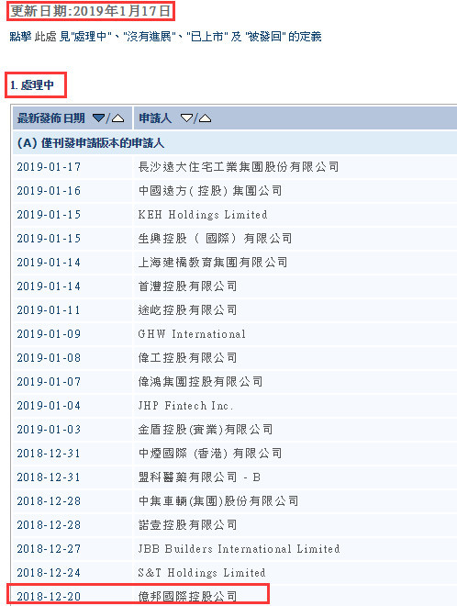Select date cell 2018-12-20
This screenshot has height=606, width=457.
click(x=49, y=596)
